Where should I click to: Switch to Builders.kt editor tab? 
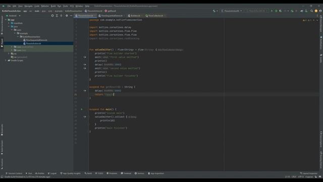[135, 16]
